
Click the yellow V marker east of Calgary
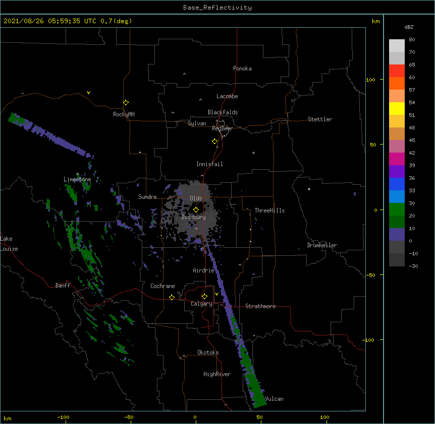(216, 294)
